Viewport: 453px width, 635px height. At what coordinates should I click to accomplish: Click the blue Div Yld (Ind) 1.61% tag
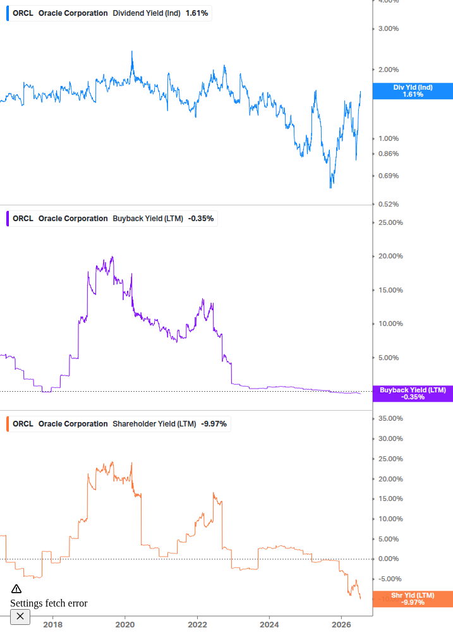413,91
